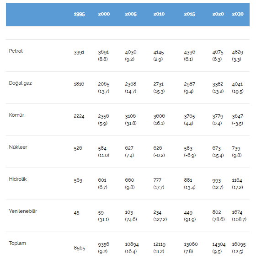Click the 2015 column header
This screenshot has width=256, height=260.
(x=189, y=14)
